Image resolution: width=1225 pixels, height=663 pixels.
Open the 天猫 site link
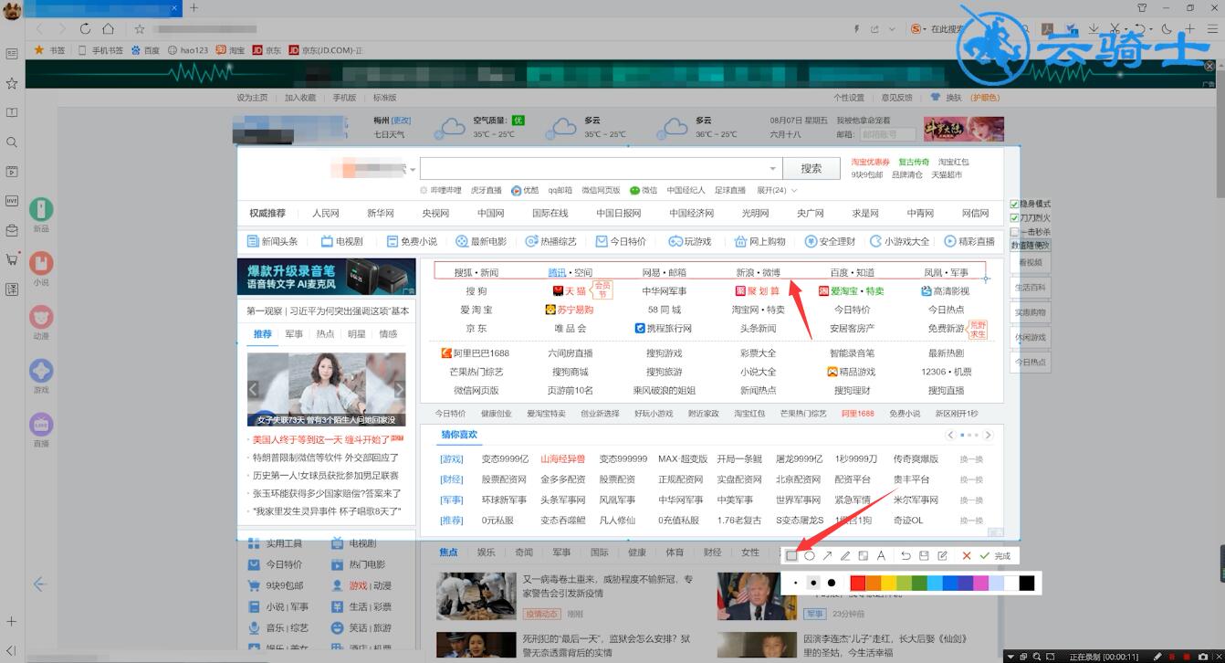[570, 291]
